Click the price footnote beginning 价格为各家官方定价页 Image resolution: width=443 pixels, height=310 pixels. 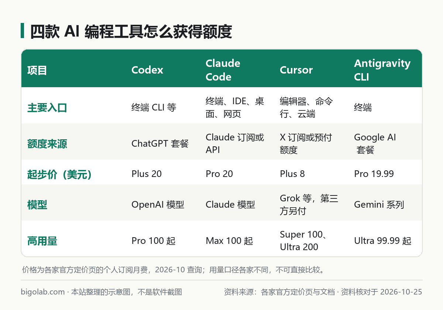(174, 270)
